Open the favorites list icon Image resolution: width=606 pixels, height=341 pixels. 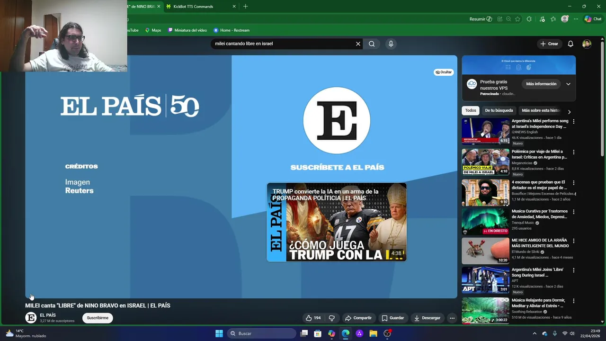[553, 19]
